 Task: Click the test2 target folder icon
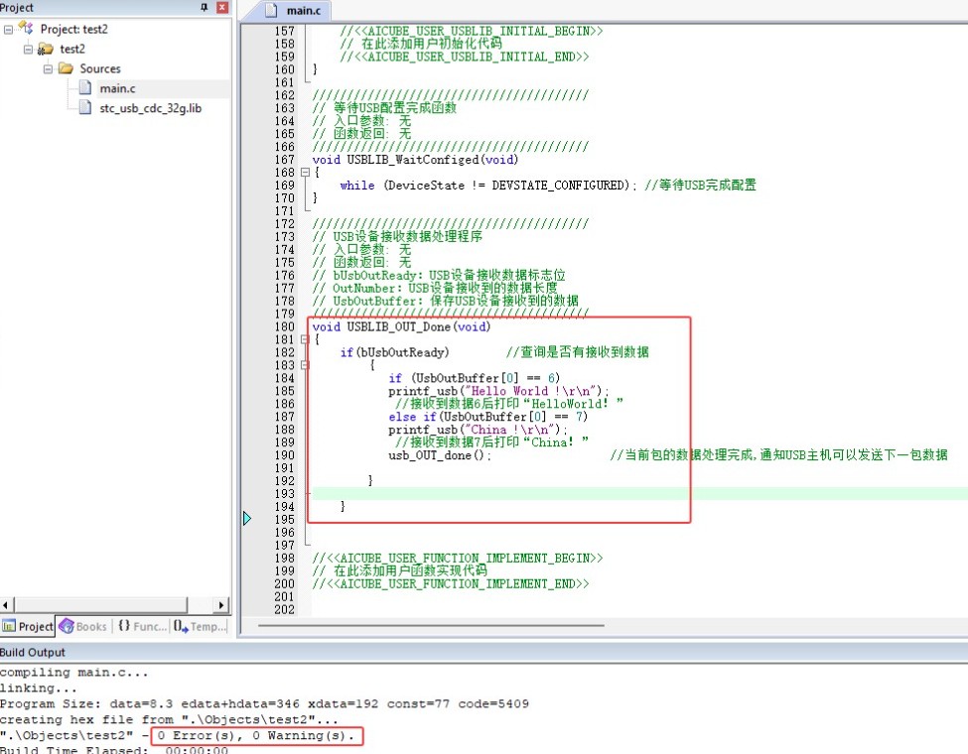click(45, 49)
